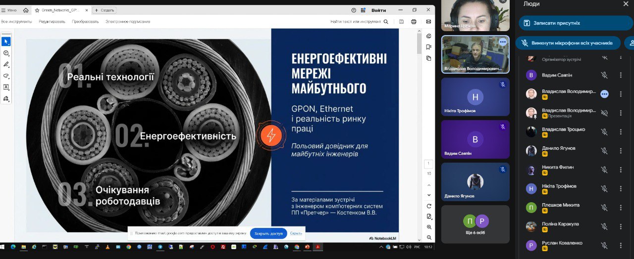This screenshot has height=259, width=634.
Task: Open the comment tool in left toolbar
Action: click(x=6, y=53)
